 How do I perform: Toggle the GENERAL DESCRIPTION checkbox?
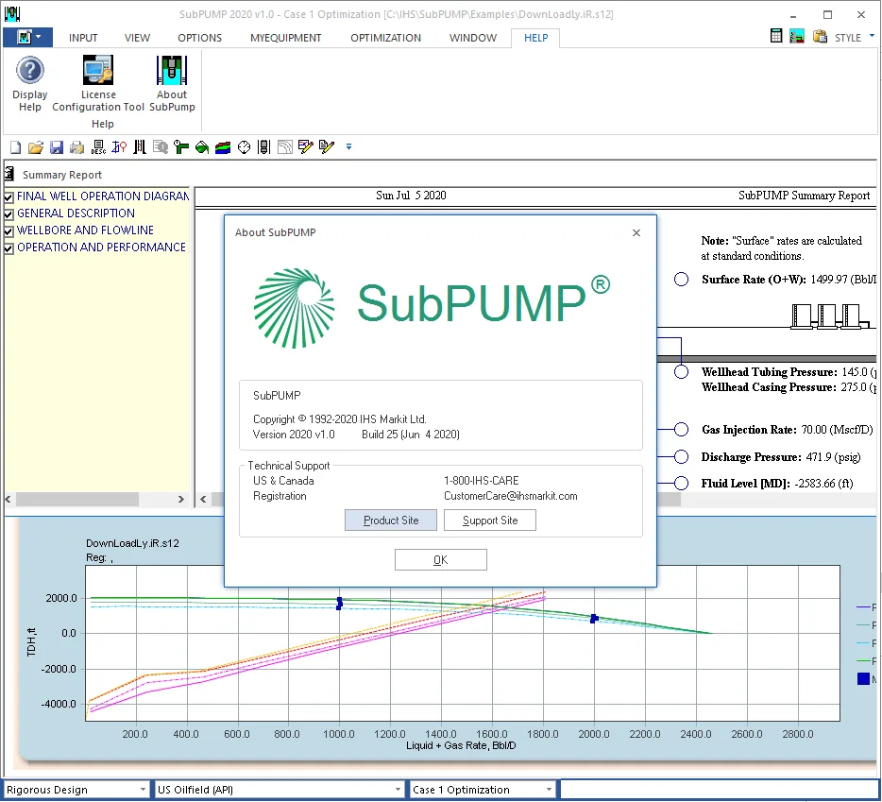(8, 214)
